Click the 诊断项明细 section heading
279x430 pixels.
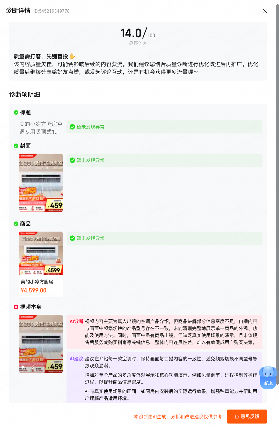(x=25, y=95)
